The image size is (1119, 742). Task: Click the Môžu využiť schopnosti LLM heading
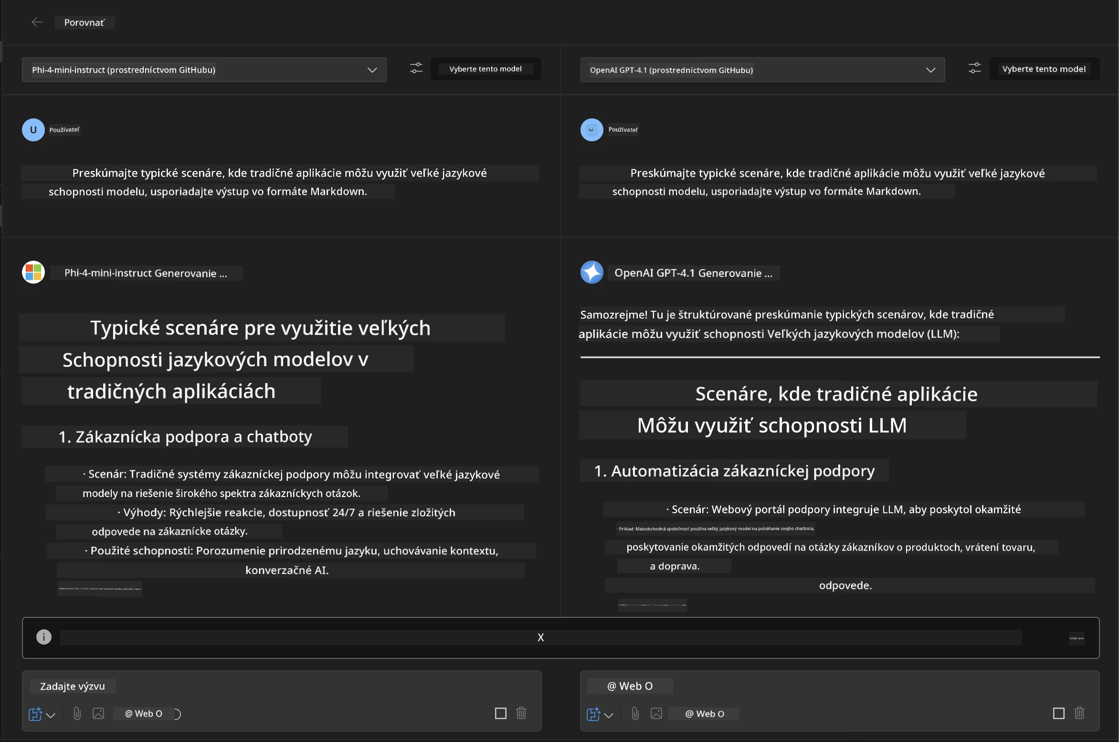[x=772, y=425]
